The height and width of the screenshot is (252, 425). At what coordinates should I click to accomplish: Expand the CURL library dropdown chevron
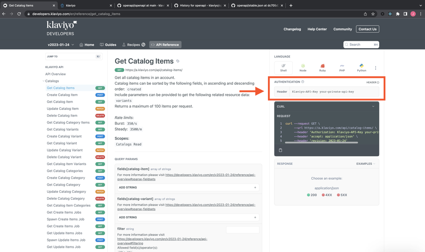click(x=373, y=106)
